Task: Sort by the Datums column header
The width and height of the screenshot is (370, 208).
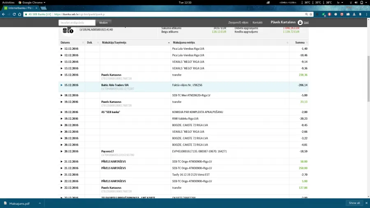Action: click(x=72, y=43)
